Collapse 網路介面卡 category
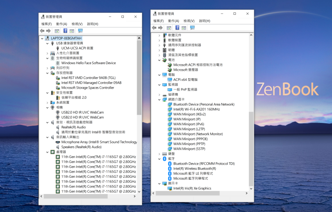 click(x=159, y=100)
